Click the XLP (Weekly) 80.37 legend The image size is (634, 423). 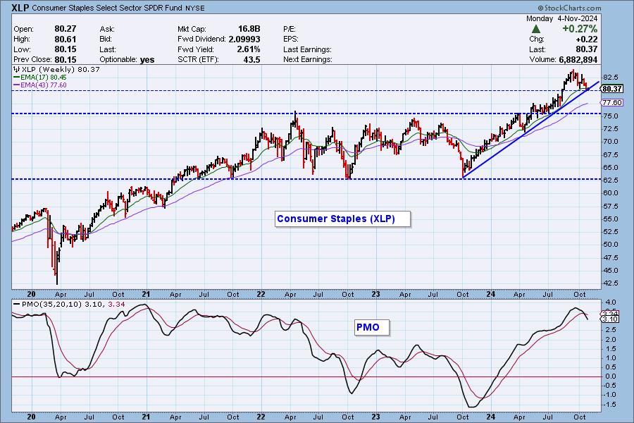(x=56, y=69)
